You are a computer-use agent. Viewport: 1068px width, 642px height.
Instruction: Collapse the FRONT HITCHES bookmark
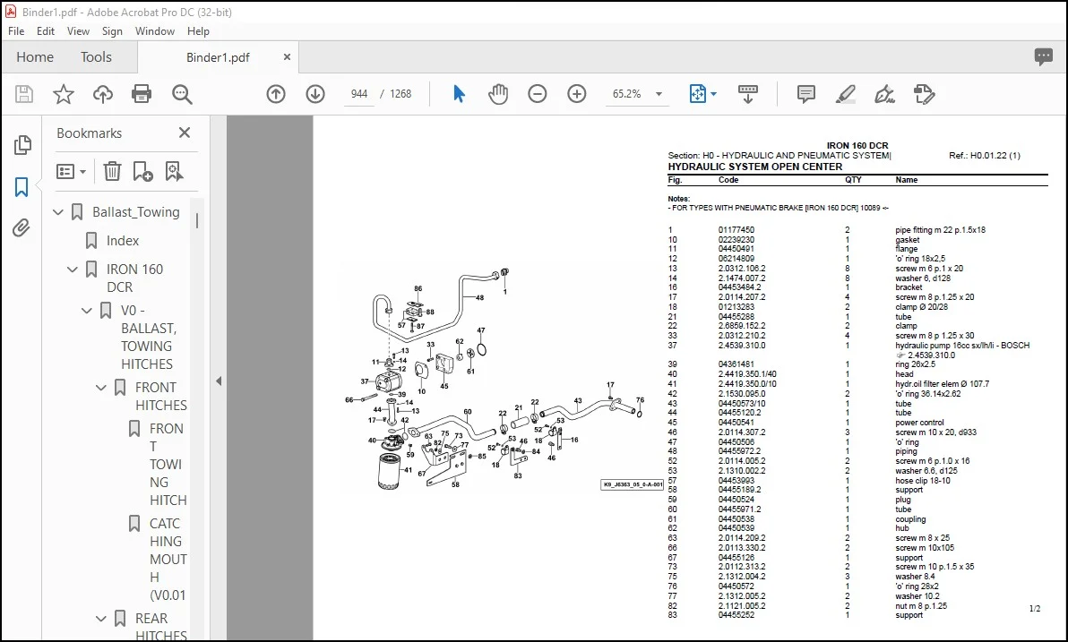pyautogui.click(x=101, y=388)
